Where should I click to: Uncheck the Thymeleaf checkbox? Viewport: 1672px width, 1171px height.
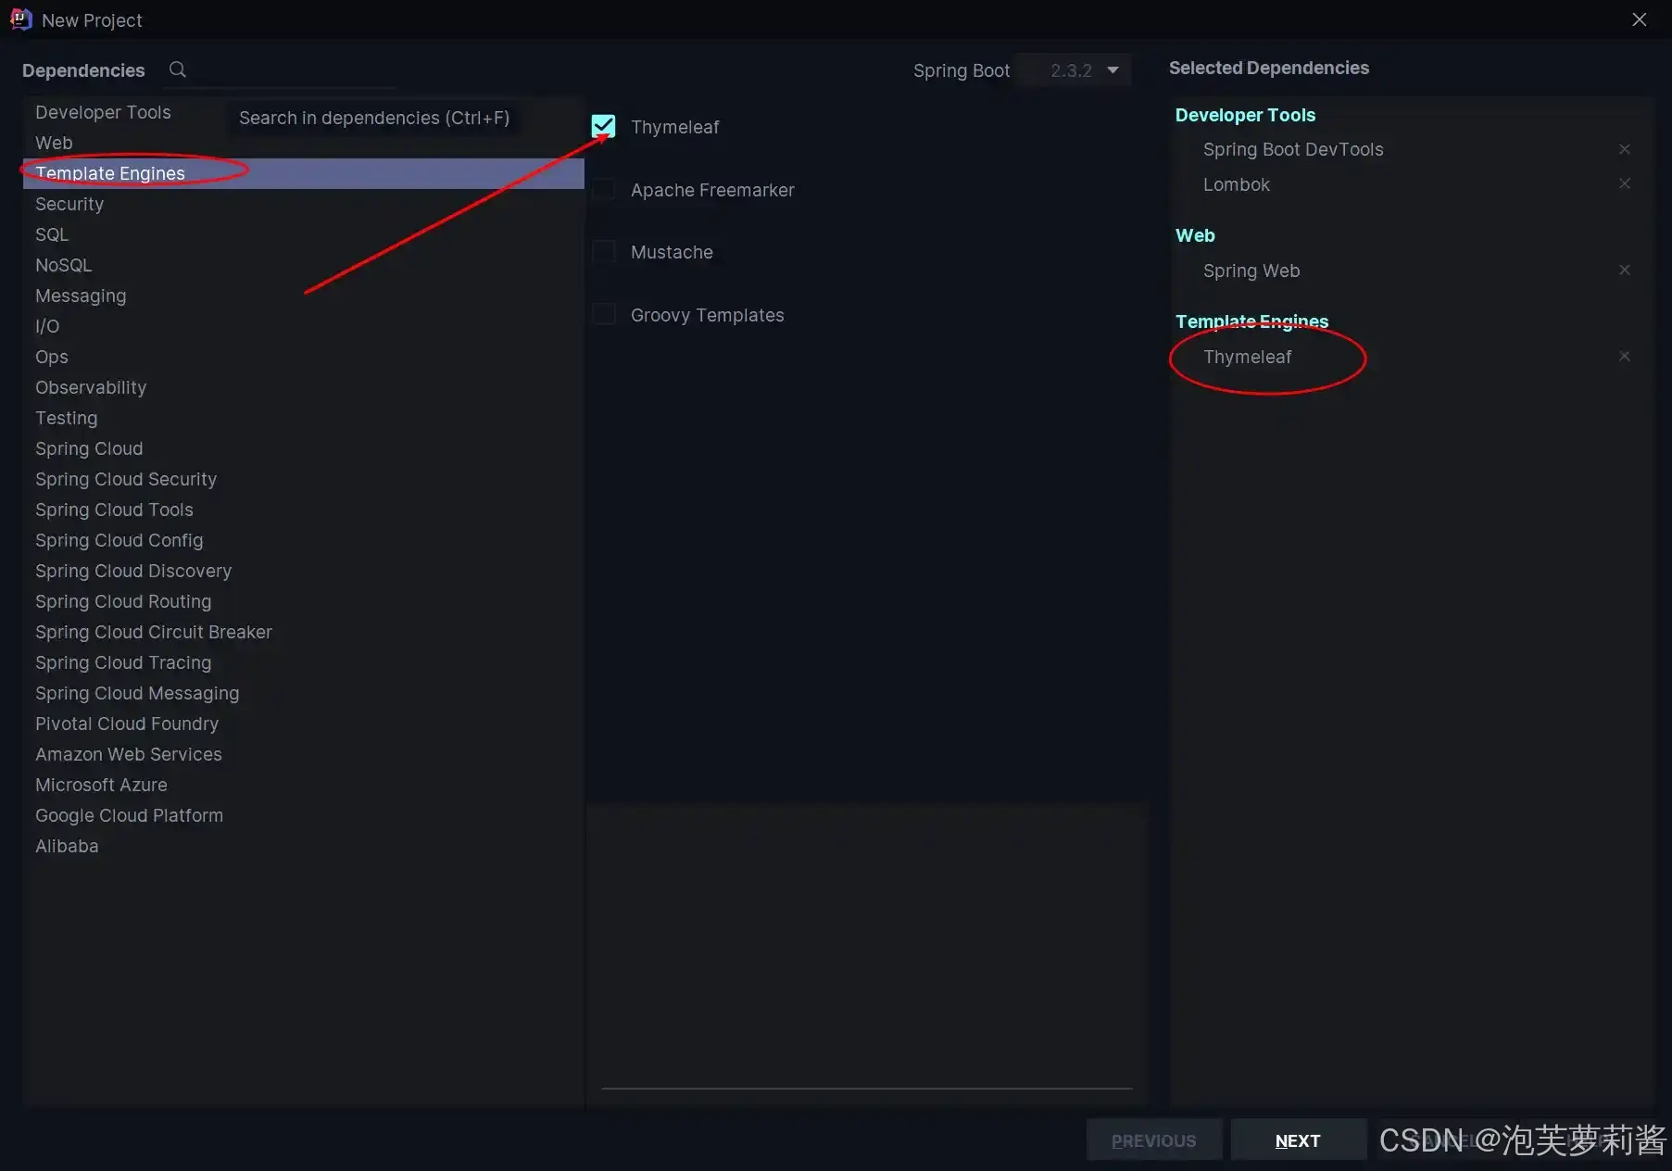point(603,126)
